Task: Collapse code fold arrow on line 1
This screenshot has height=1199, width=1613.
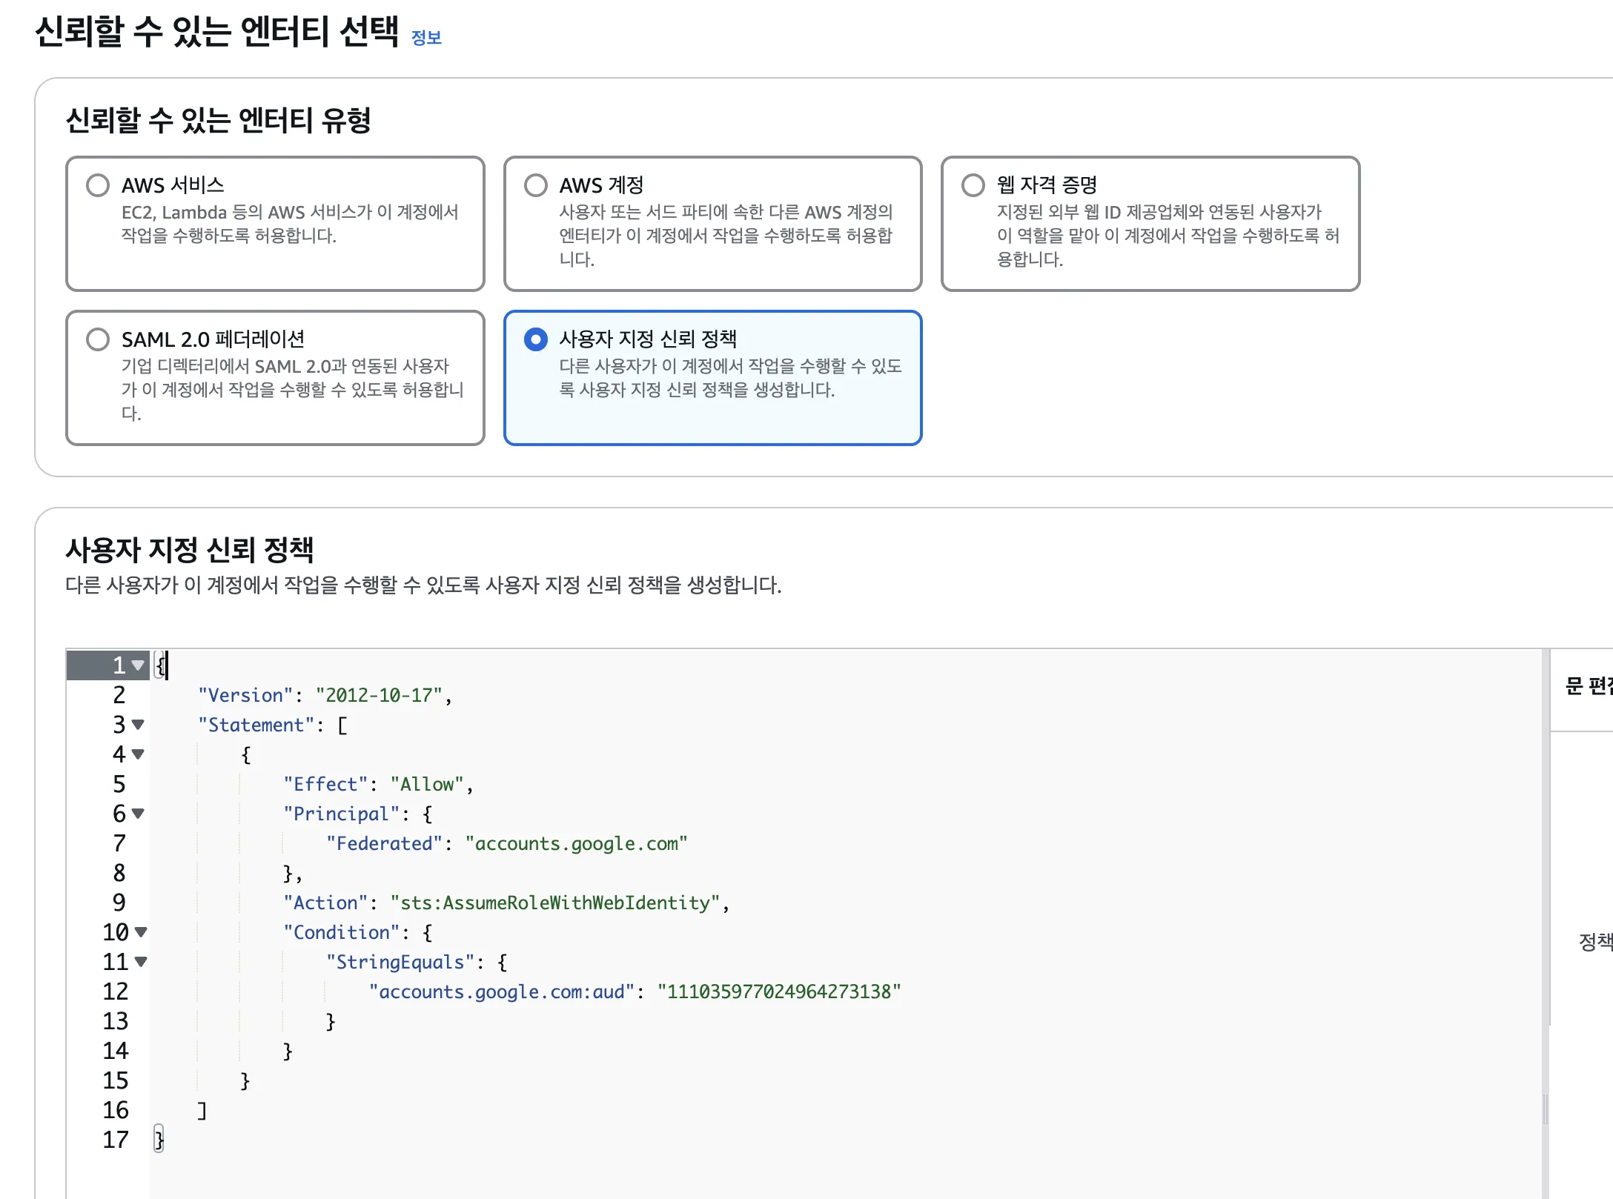Action: [x=138, y=665]
